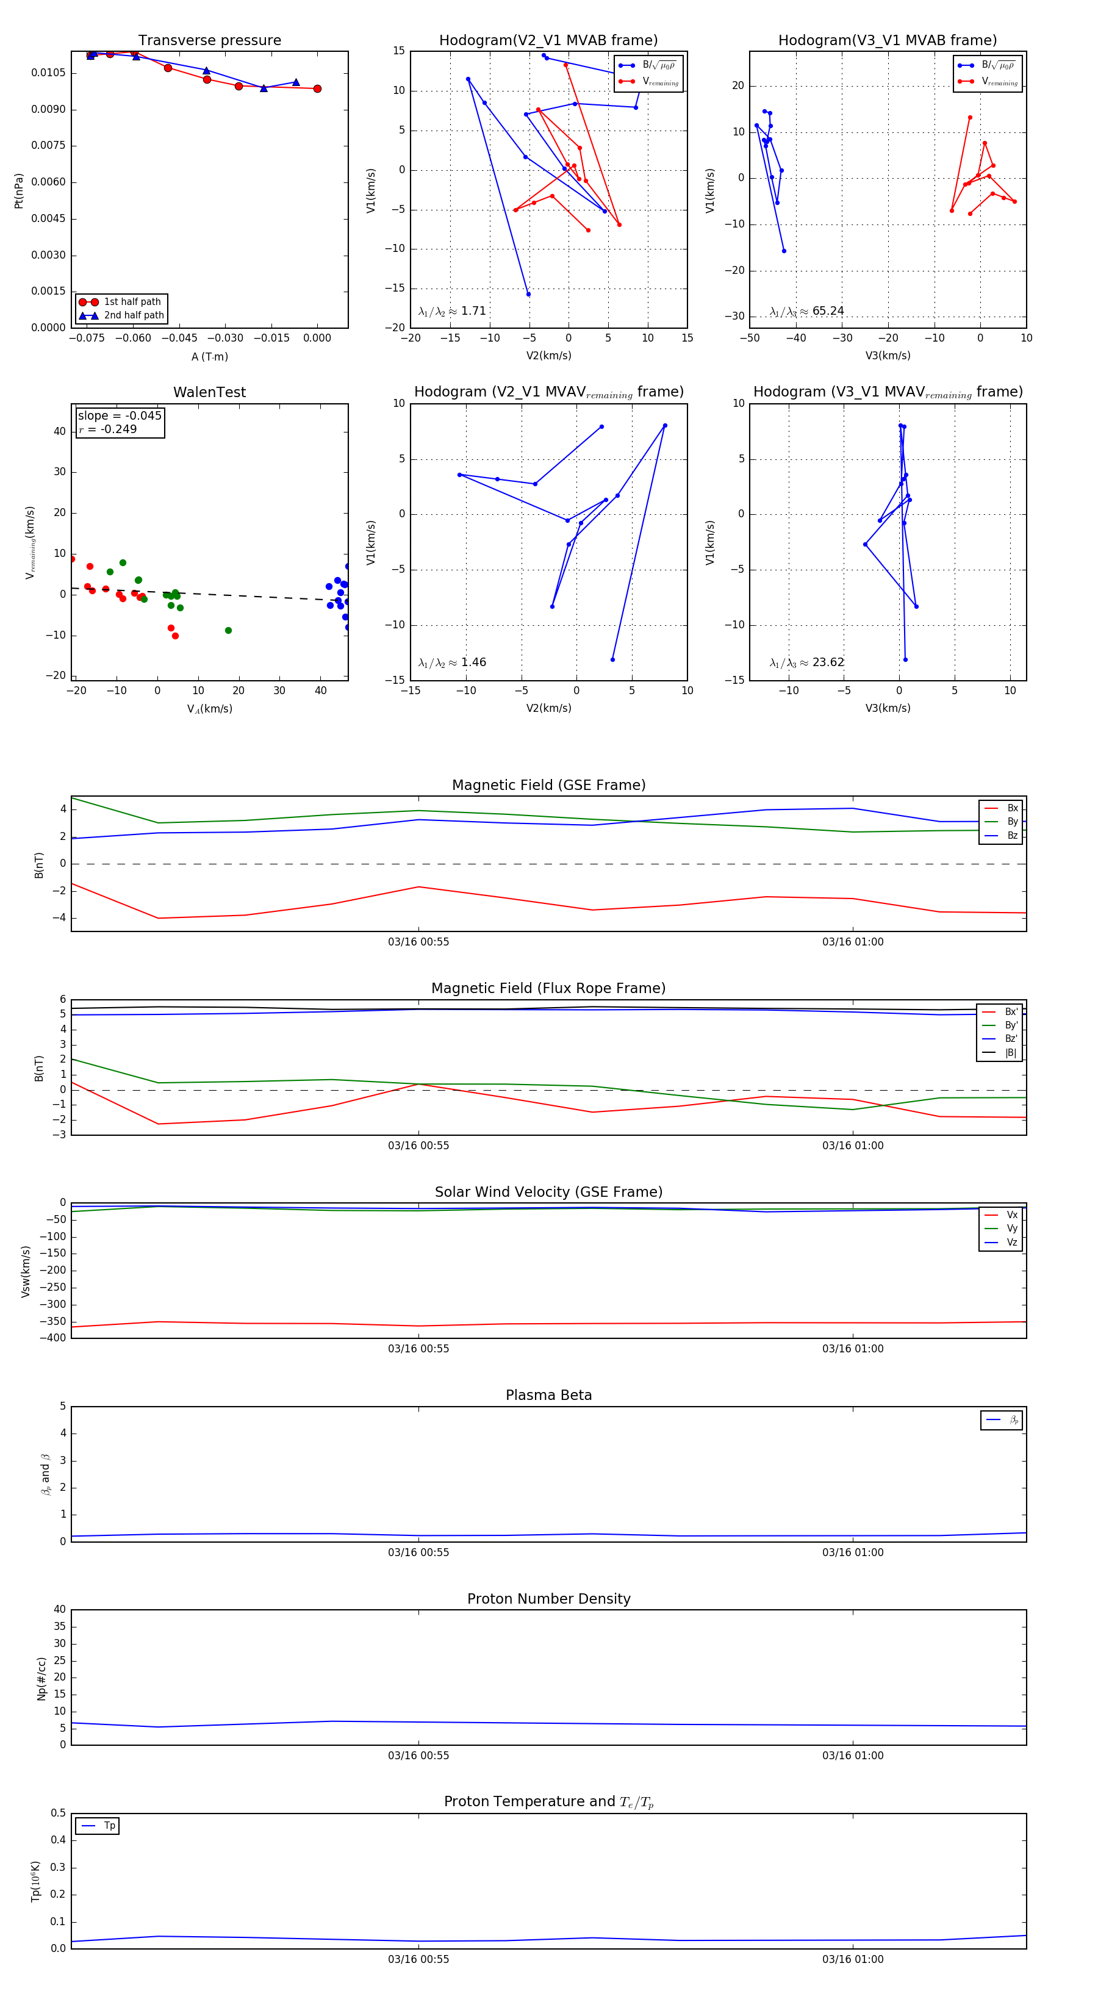The width and height of the screenshot is (1098, 2013).
Task: Click the eigenvalue ratio label 1.46
Action: pos(451,662)
